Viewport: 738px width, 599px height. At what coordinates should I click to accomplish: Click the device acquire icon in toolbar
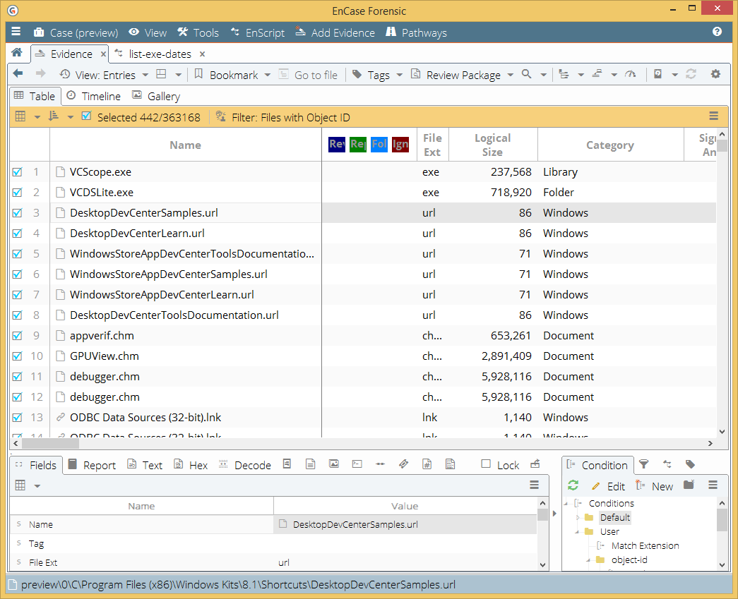point(658,74)
